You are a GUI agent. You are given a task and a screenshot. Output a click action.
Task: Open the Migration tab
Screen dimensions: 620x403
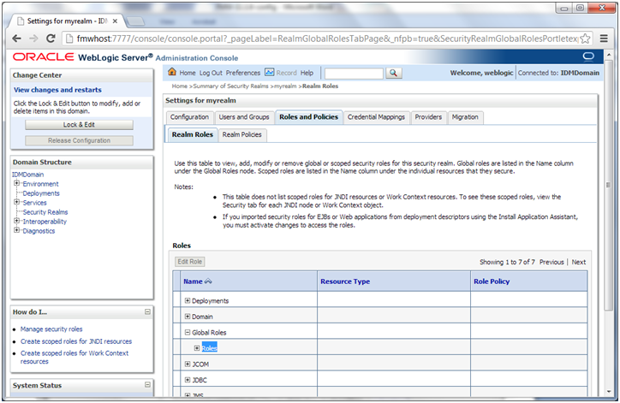[x=465, y=117]
